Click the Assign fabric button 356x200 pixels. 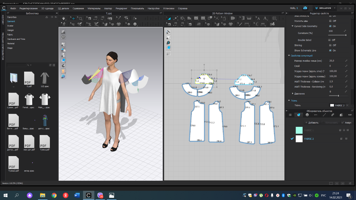tap(346, 122)
